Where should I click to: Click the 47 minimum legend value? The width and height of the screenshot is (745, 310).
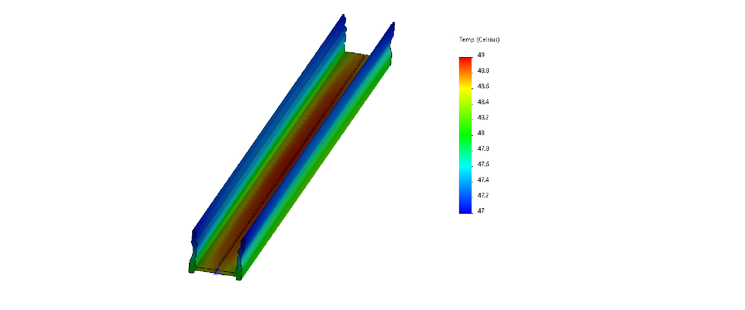pos(481,211)
